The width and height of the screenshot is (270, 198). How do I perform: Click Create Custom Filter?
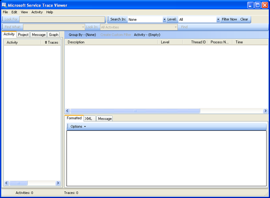[116, 35]
